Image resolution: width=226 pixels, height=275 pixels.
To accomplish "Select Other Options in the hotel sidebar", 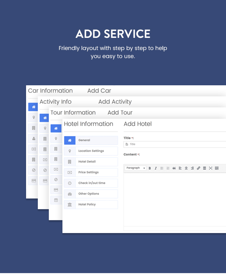I will point(91,194).
